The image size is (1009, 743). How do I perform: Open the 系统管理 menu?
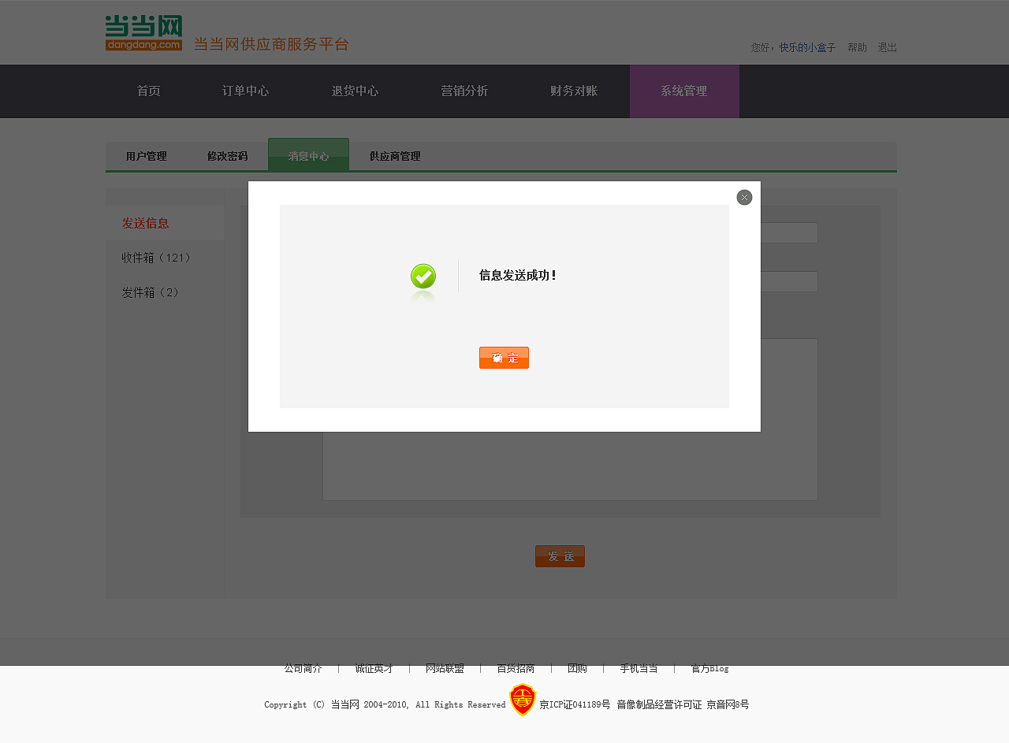point(683,91)
